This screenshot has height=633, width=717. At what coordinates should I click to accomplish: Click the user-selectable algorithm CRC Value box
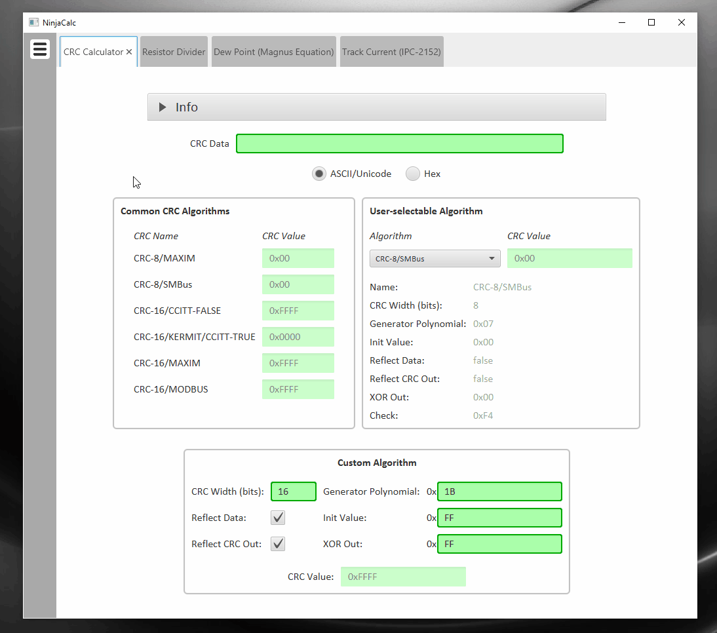pyautogui.click(x=570, y=258)
